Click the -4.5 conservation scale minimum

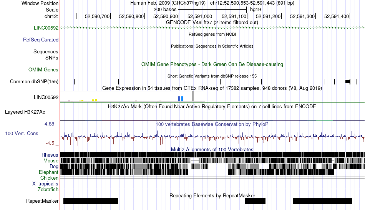coord(50,143)
